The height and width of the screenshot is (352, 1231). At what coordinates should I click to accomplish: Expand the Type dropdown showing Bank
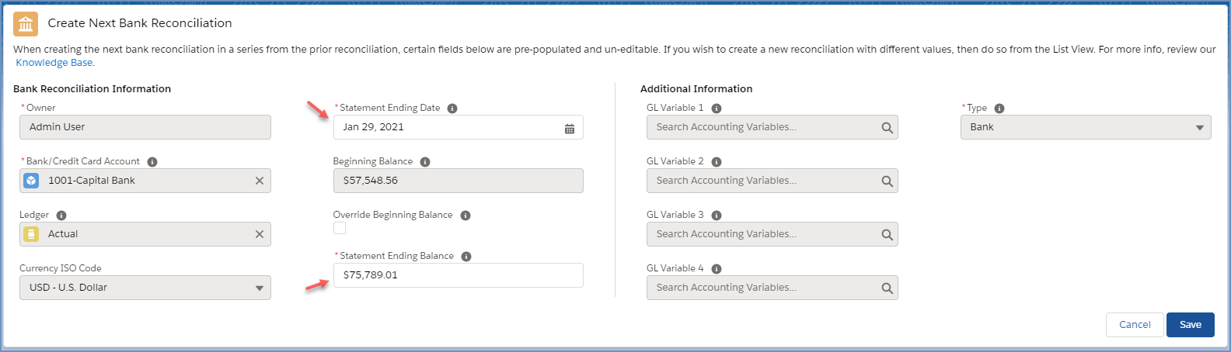tap(1086, 127)
